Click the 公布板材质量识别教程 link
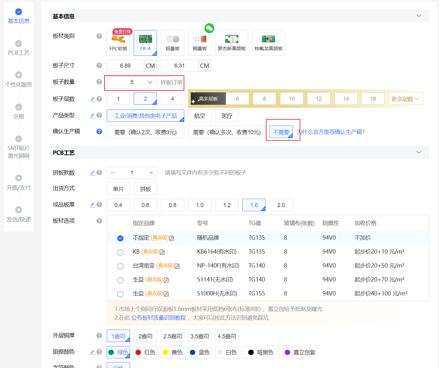 [x=159, y=318]
